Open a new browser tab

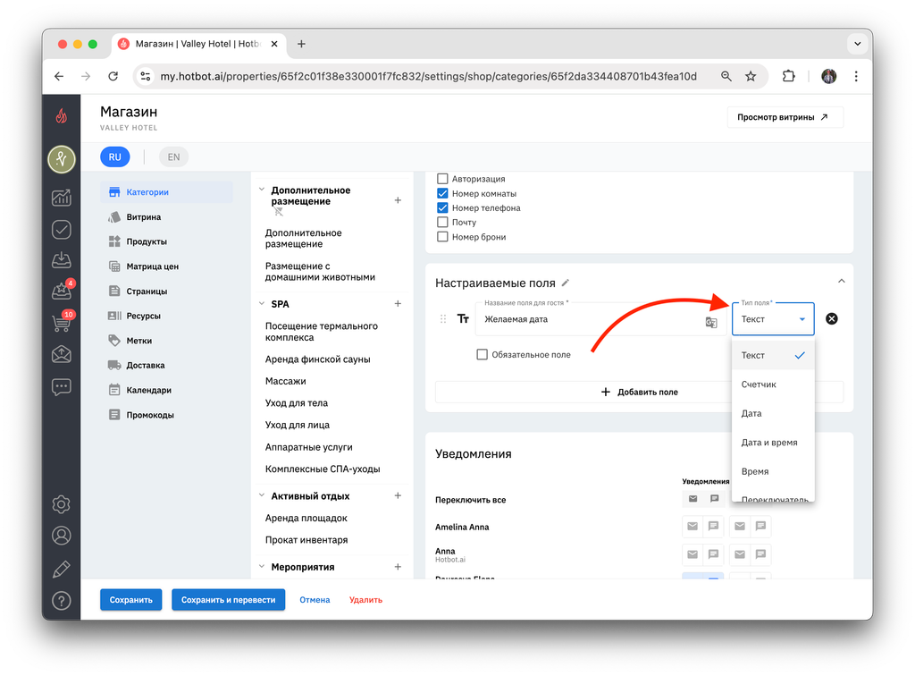301,44
